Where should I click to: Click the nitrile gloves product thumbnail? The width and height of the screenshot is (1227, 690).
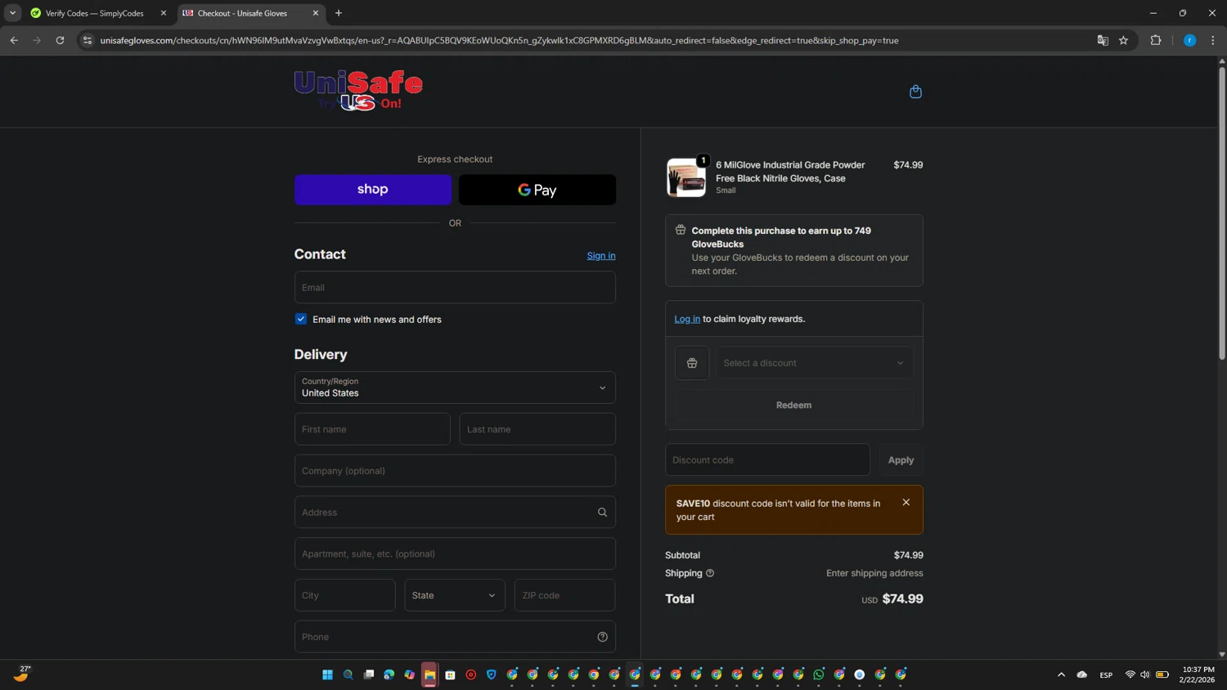coord(685,177)
